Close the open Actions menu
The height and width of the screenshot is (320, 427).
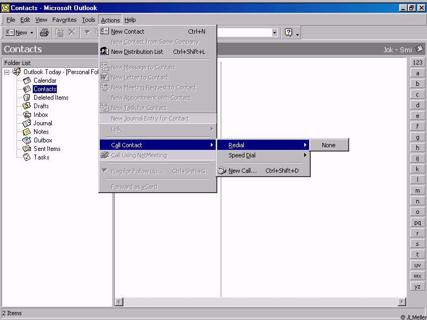coord(110,20)
